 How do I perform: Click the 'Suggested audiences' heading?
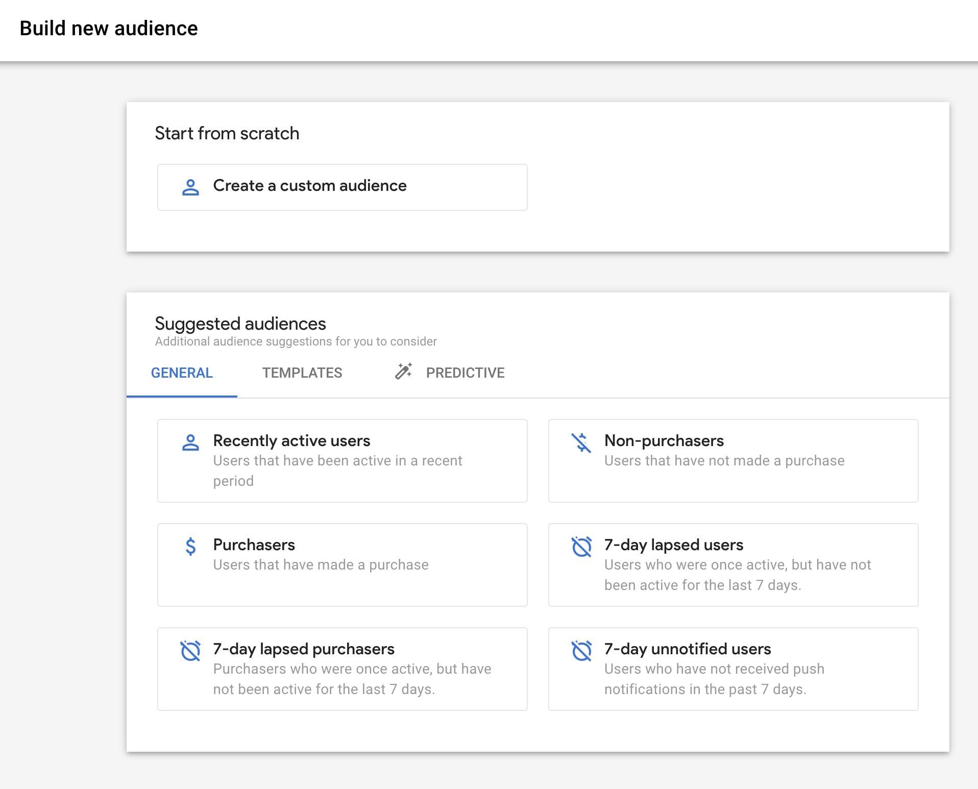click(x=240, y=324)
